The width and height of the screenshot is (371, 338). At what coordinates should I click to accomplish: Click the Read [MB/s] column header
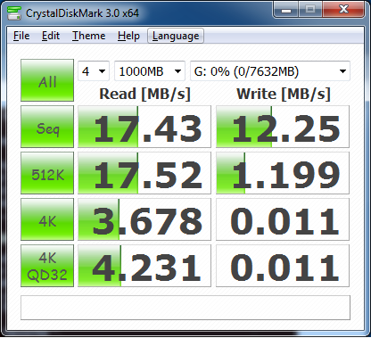click(144, 95)
